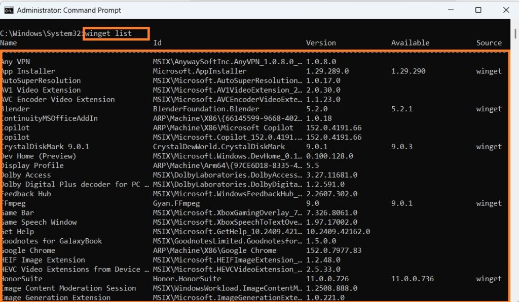Click 'Get Help' name entry
The image size is (519, 302).
click(18, 232)
